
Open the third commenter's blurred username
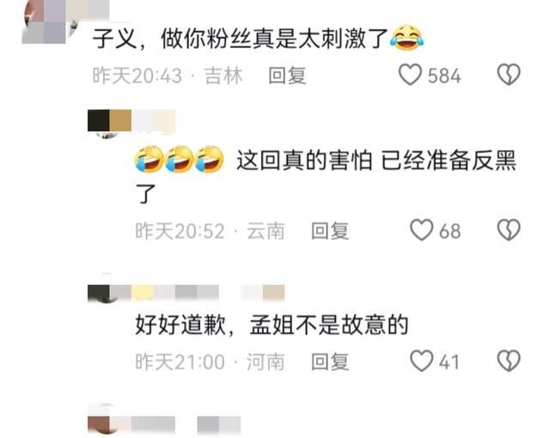[186, 293]
